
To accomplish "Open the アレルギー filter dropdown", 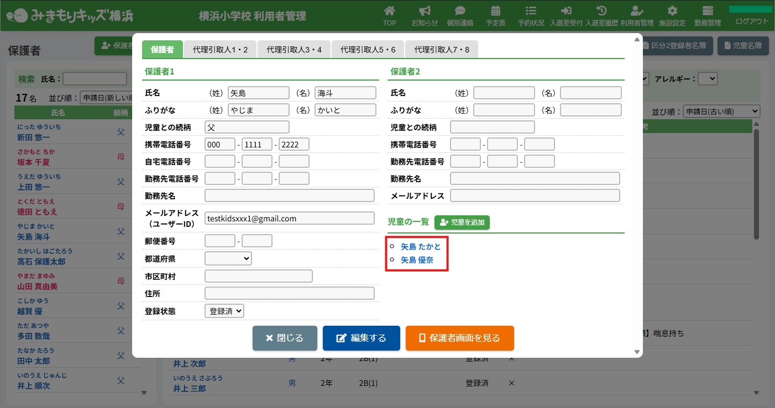I will [708, 79].
